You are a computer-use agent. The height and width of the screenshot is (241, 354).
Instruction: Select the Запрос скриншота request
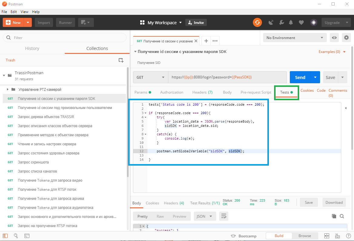click(x=64, y=162)
